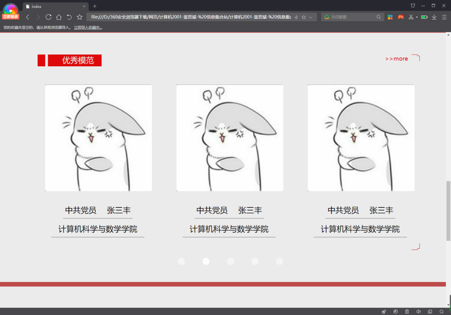
Task: Click the 立即导入收藏夹 link
Action: coord(88,28)
